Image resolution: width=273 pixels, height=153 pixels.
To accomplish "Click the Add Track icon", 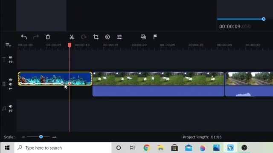I will tap(9, 45).
